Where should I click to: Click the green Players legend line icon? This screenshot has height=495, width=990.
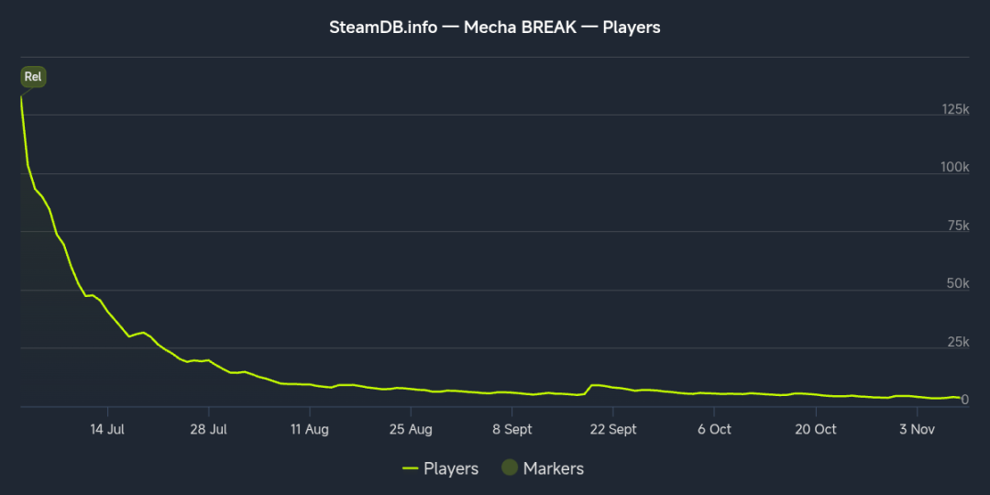click(411, 468)
